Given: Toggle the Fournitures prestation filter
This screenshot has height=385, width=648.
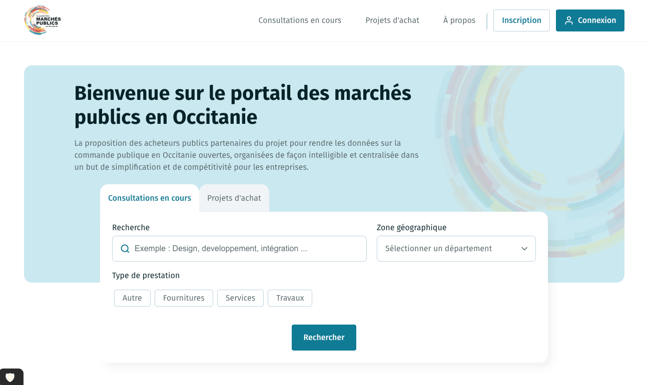Looking at the screenshot, I should pyautogui.click(x=184, y=298).
